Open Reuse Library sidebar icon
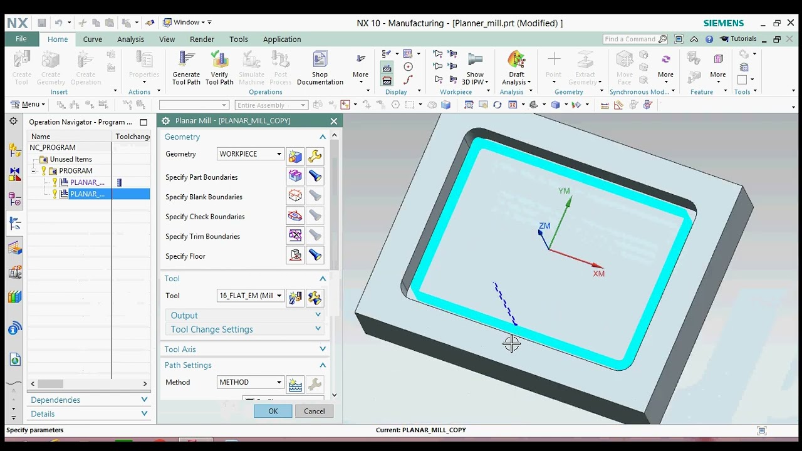 (x=14, y=297)
